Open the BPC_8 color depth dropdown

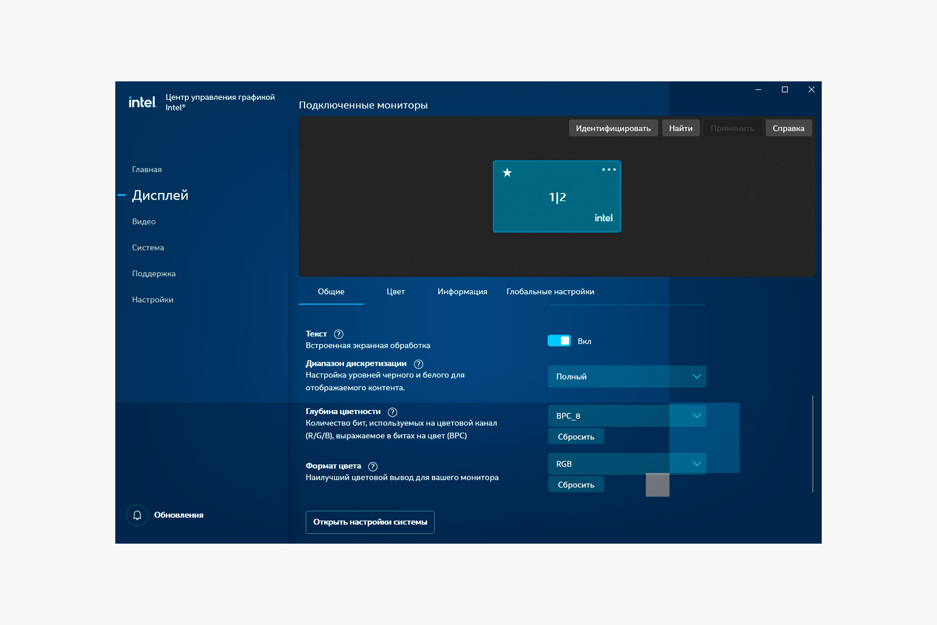(x=627, y=416)
